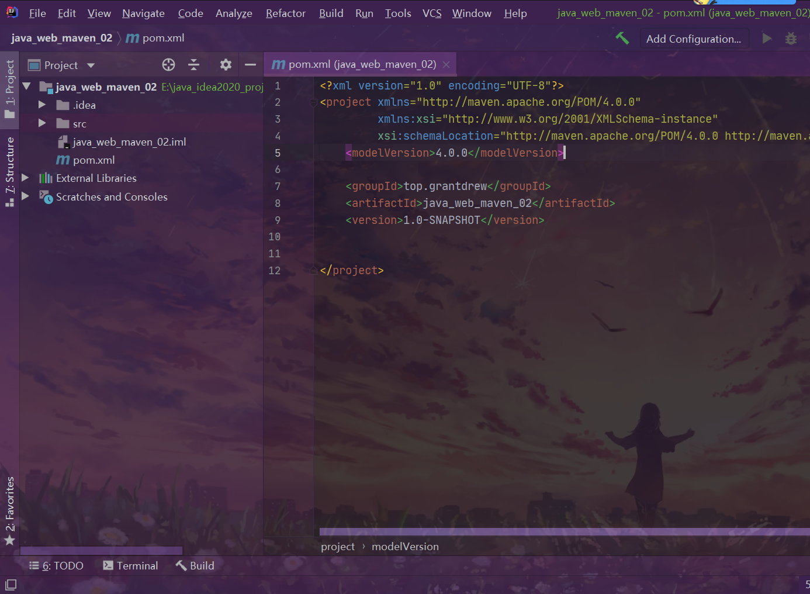Screen dimensions: 810x594
Task: Select External Libraries node
Action: pos(96,178)
